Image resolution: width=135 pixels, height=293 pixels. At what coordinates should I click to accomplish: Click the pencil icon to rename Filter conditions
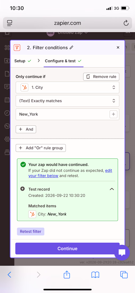coord(71,48)
